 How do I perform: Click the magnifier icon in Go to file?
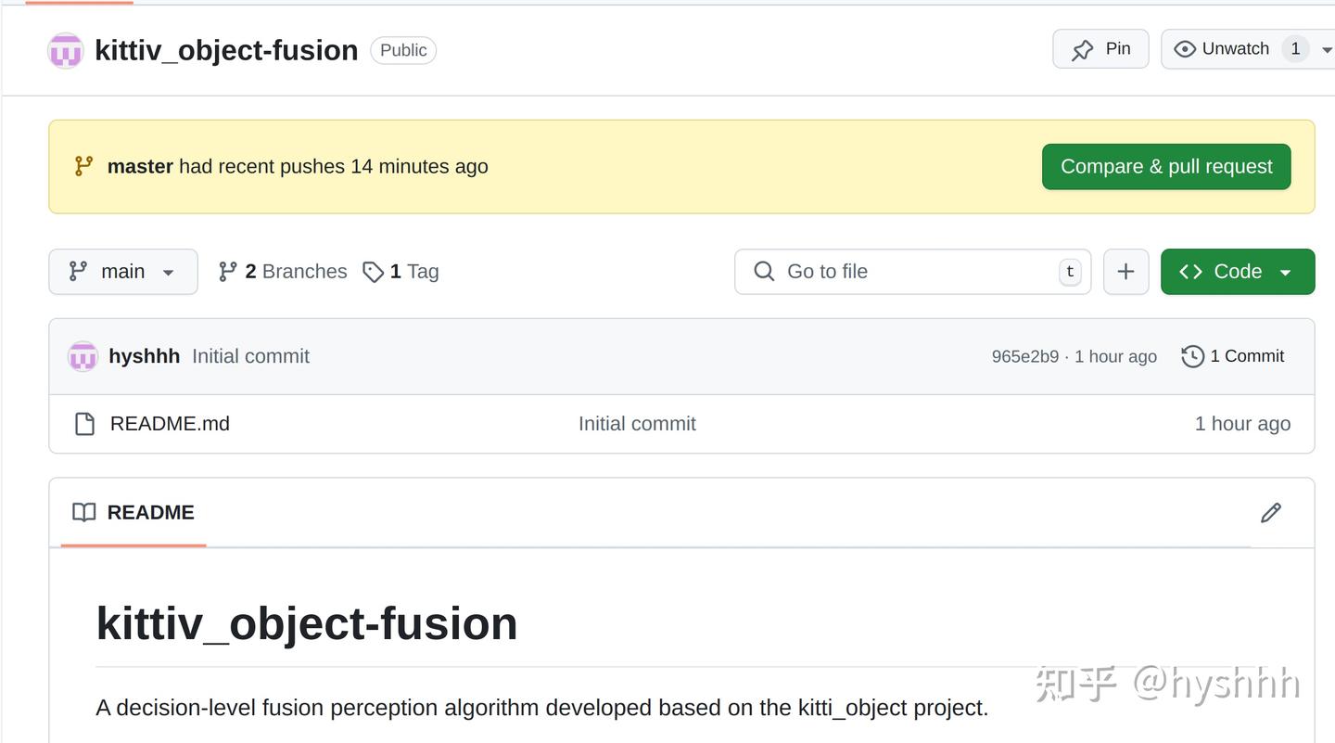pyautogui.click(x=764, y=271)
